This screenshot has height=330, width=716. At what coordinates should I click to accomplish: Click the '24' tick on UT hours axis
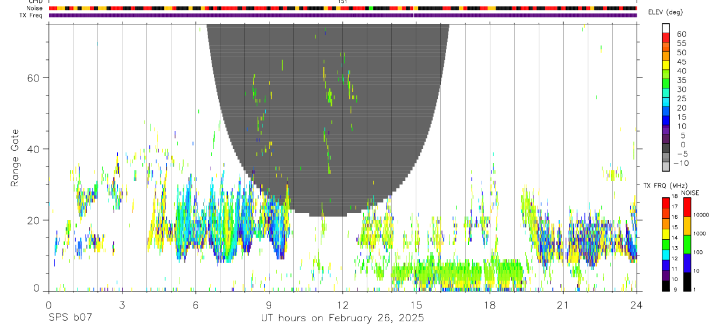(636, 305)
